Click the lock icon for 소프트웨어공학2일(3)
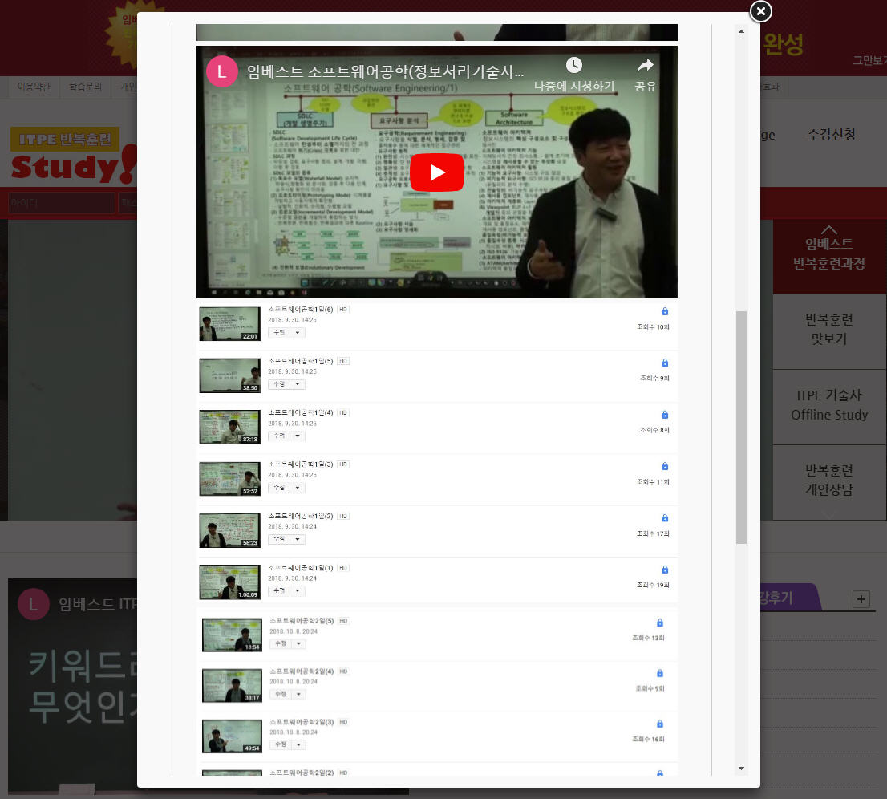887x799 pixels. point(659,724)
